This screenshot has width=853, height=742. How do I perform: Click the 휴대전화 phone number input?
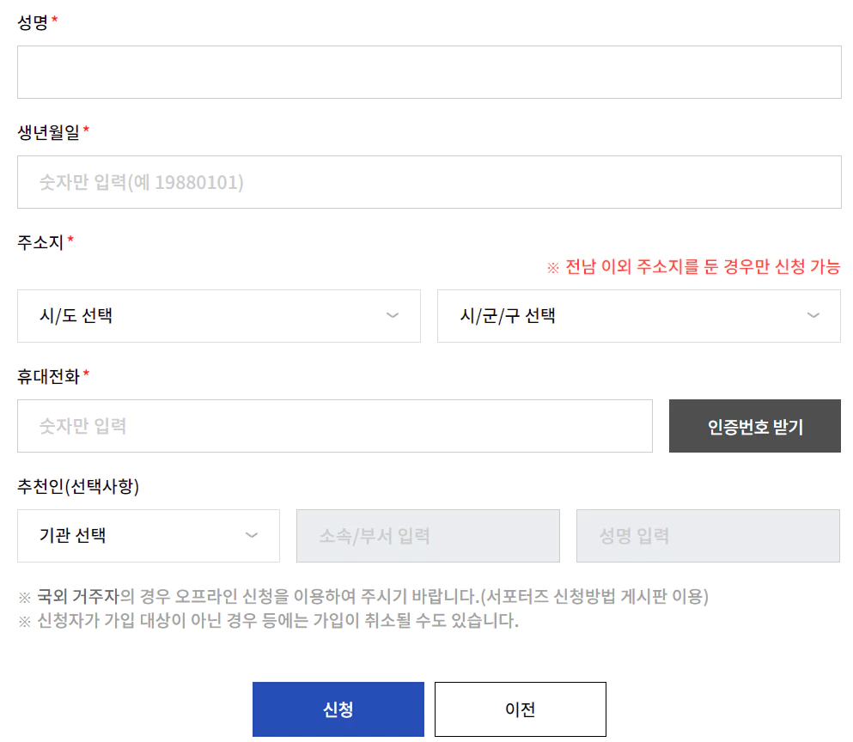point(335,426)
